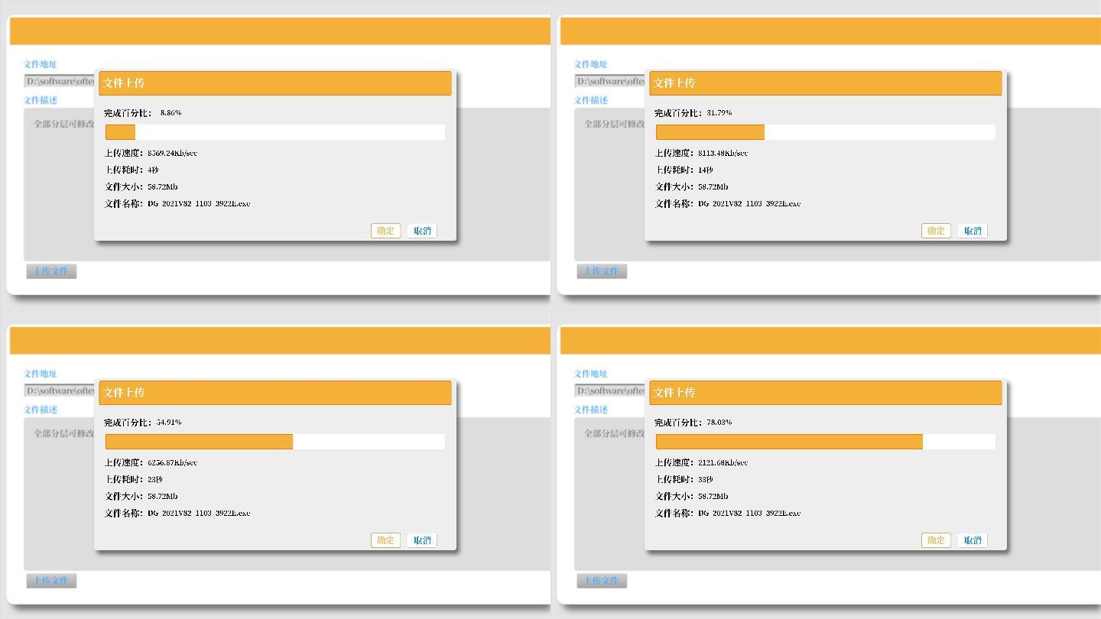Image resolution: width=1101 pixels, height=619 pixels.
Task: Click upload speed 6256.87Kb/sec
Action: coord(172,462)
